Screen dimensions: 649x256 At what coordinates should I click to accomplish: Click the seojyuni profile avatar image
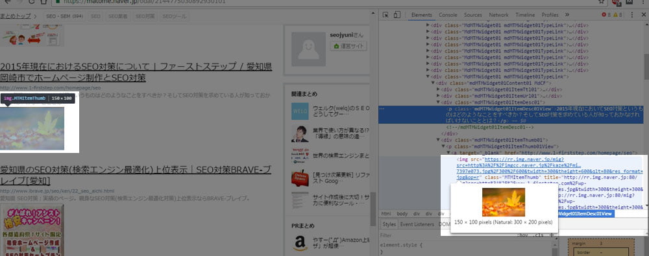pos(308,49)
